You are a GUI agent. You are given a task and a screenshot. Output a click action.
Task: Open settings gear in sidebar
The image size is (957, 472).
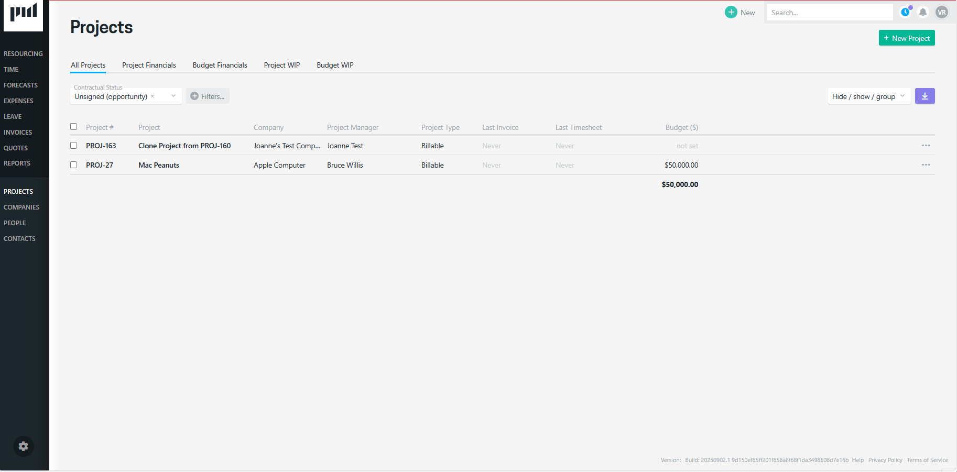pos(24,446)
